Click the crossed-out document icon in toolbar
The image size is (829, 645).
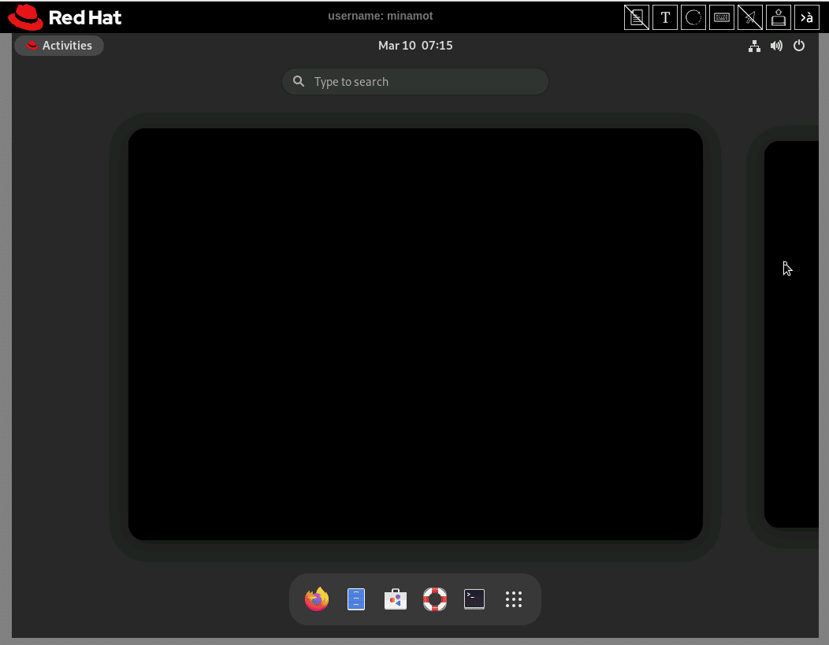[x=637, y=17]
